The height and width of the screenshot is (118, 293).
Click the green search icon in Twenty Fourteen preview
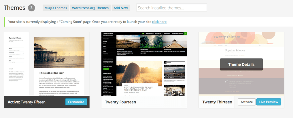pyautogui.click(x=185, y=34)
